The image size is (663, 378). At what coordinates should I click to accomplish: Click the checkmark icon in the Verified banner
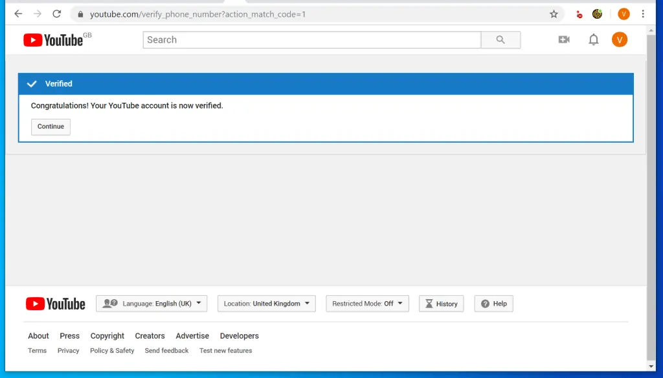click(x=32, y=83)
